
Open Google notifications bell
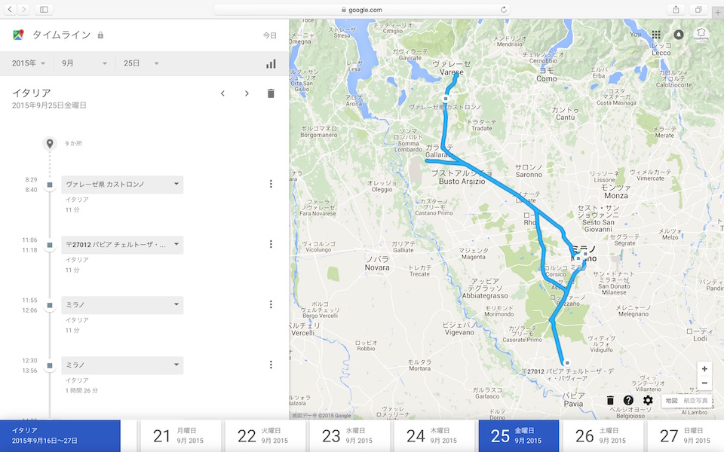coord(679,35)
